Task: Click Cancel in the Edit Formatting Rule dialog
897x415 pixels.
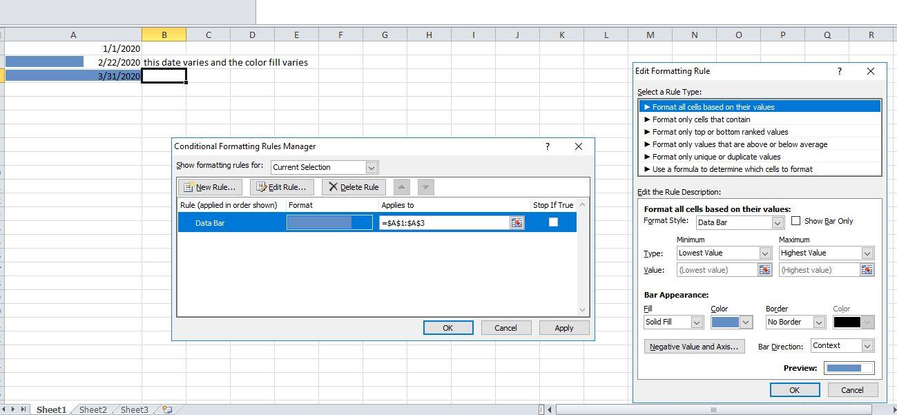Action: [852, 390]
